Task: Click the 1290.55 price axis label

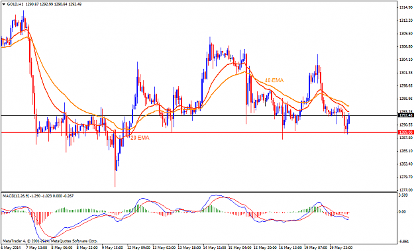Action: pyautogui.click(x=406, y=125)
